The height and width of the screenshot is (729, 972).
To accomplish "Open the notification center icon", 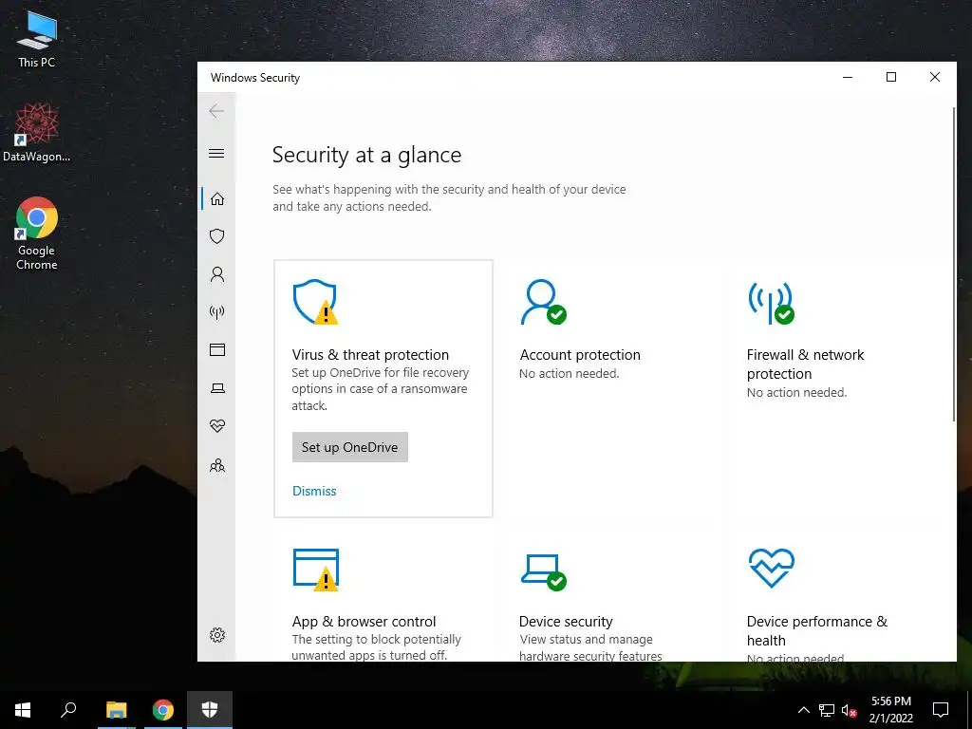I will click(941, 710).
